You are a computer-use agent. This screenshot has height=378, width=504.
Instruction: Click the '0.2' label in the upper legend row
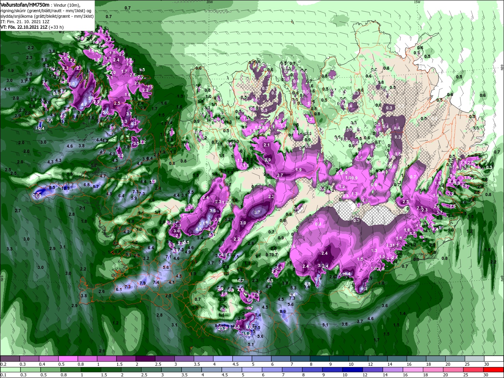coord(3,364)
